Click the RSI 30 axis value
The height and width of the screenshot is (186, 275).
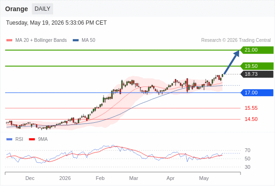247,167
